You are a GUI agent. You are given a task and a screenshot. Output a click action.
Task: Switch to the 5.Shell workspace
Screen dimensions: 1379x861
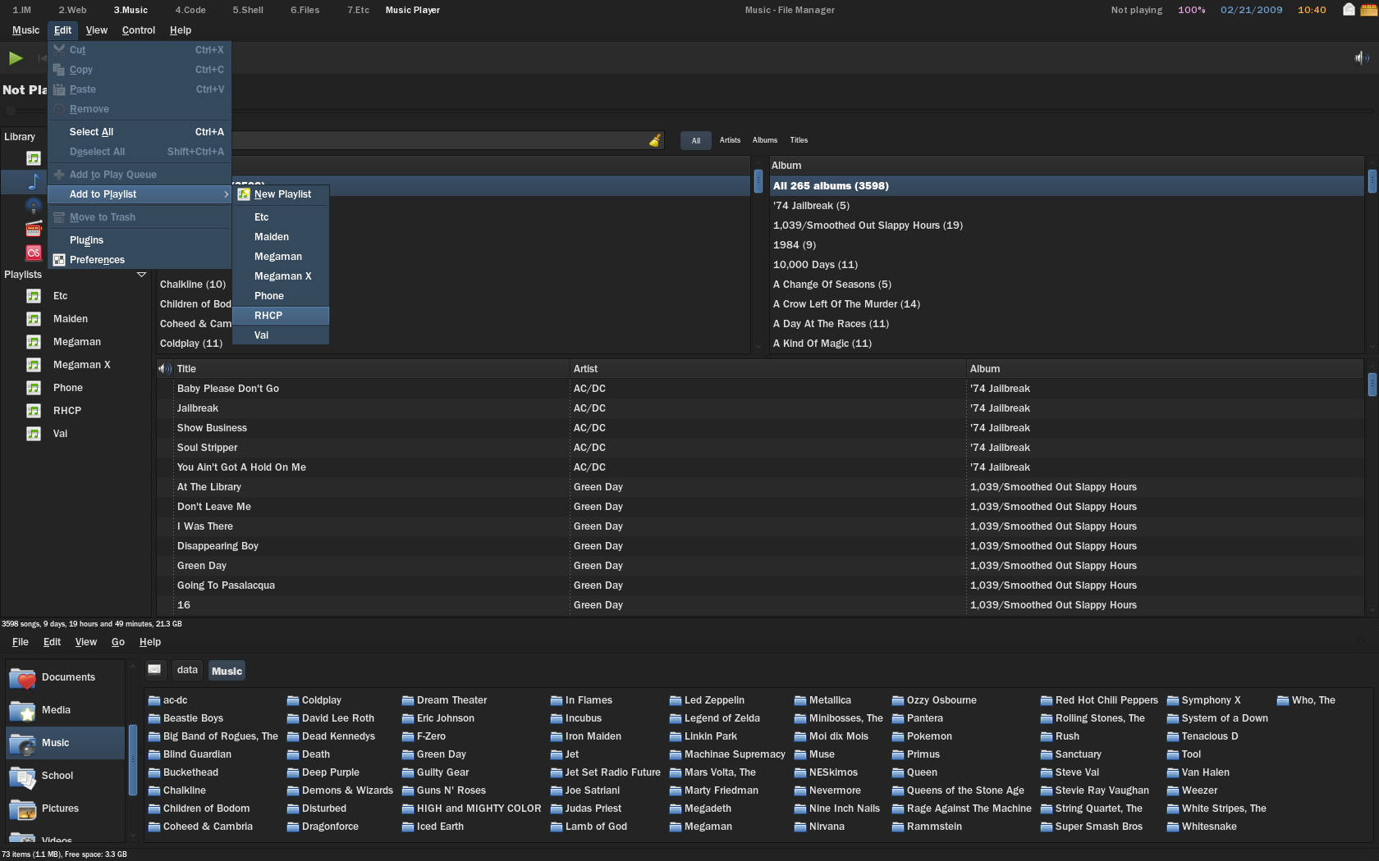(248, 10)
